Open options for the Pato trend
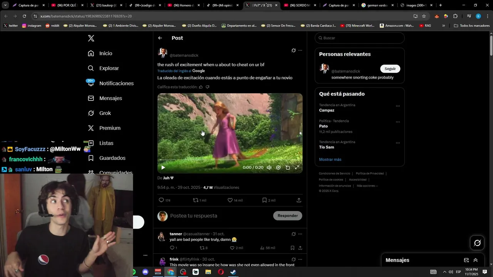The width and height of the screenshot is (493, 277). (x=398, y=122)
